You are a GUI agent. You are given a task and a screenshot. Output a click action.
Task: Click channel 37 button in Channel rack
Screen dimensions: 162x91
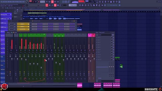[23, 29]
